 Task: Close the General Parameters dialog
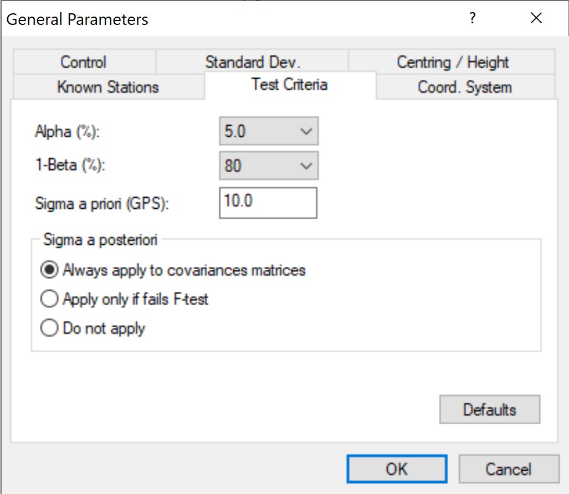pyautogui.click(x=536, y=19)
